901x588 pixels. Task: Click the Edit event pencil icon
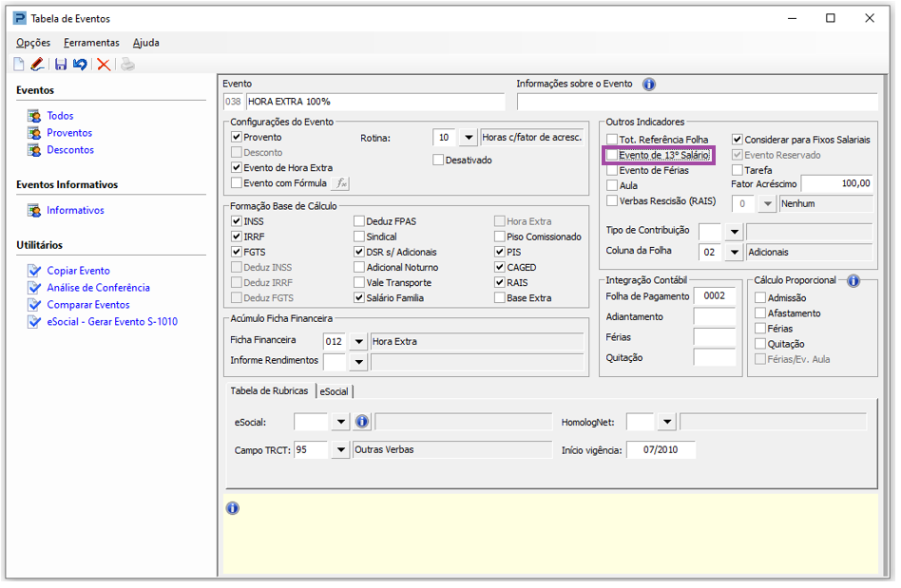pos(37,65)
